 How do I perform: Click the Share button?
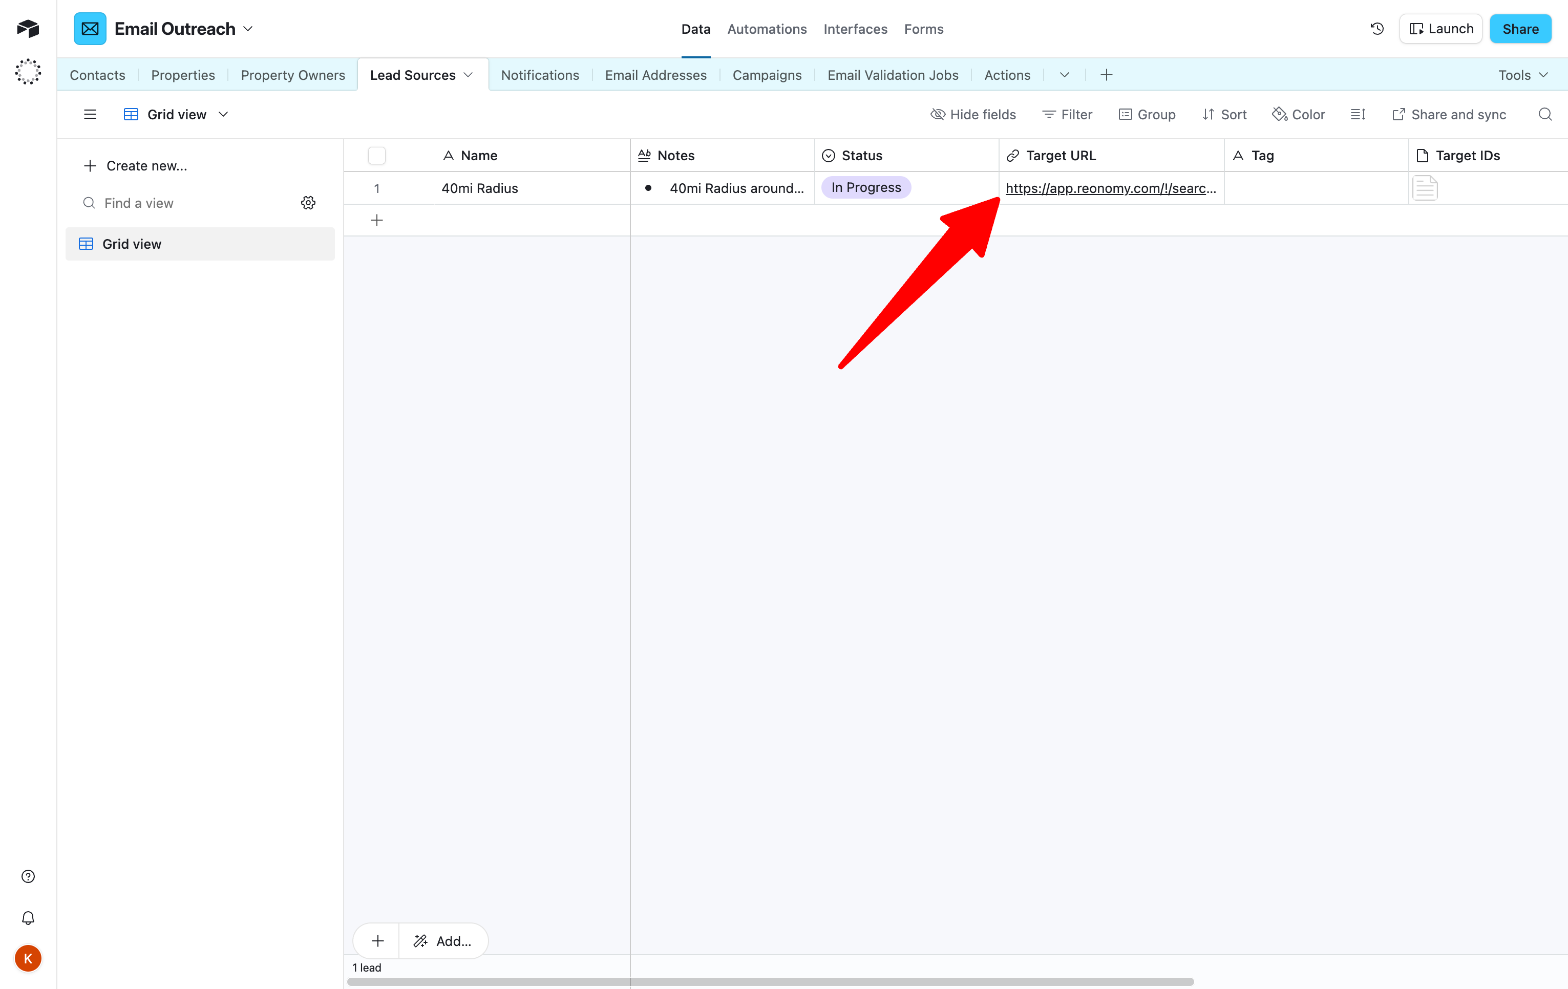[x=1520, y=28]
